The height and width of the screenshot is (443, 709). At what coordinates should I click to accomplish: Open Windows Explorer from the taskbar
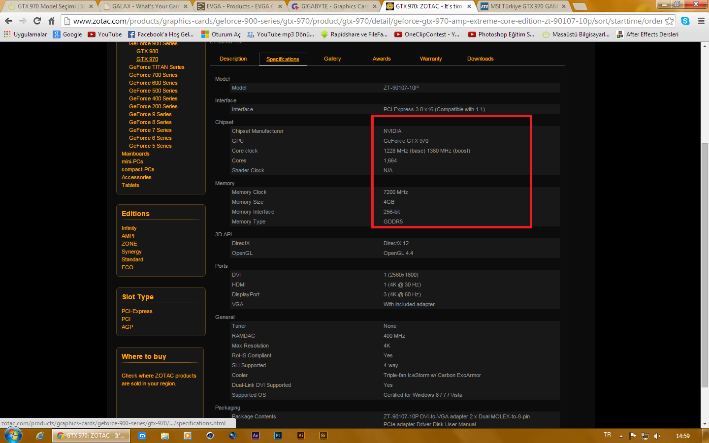pyautogui.click(x=165, y=436)
